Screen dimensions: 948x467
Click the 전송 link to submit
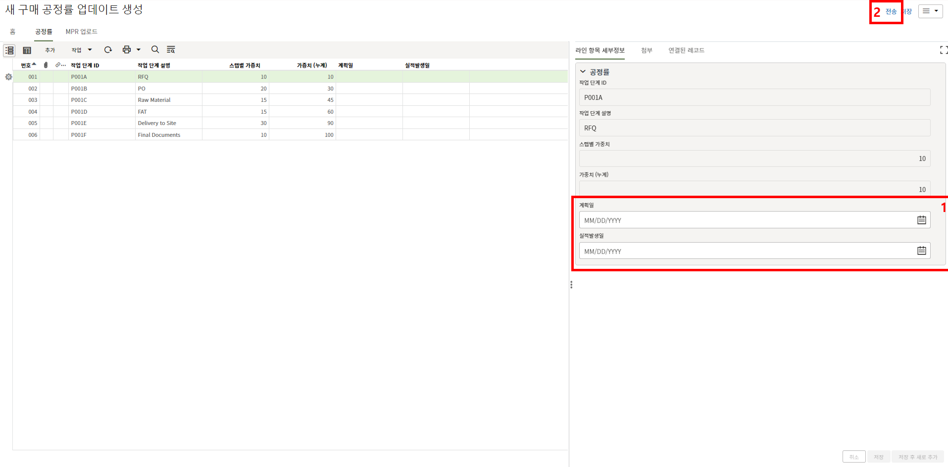[x=891, y=11]
